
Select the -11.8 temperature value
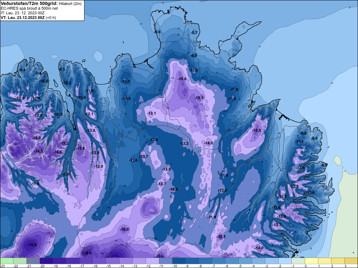tap(35, 184)
